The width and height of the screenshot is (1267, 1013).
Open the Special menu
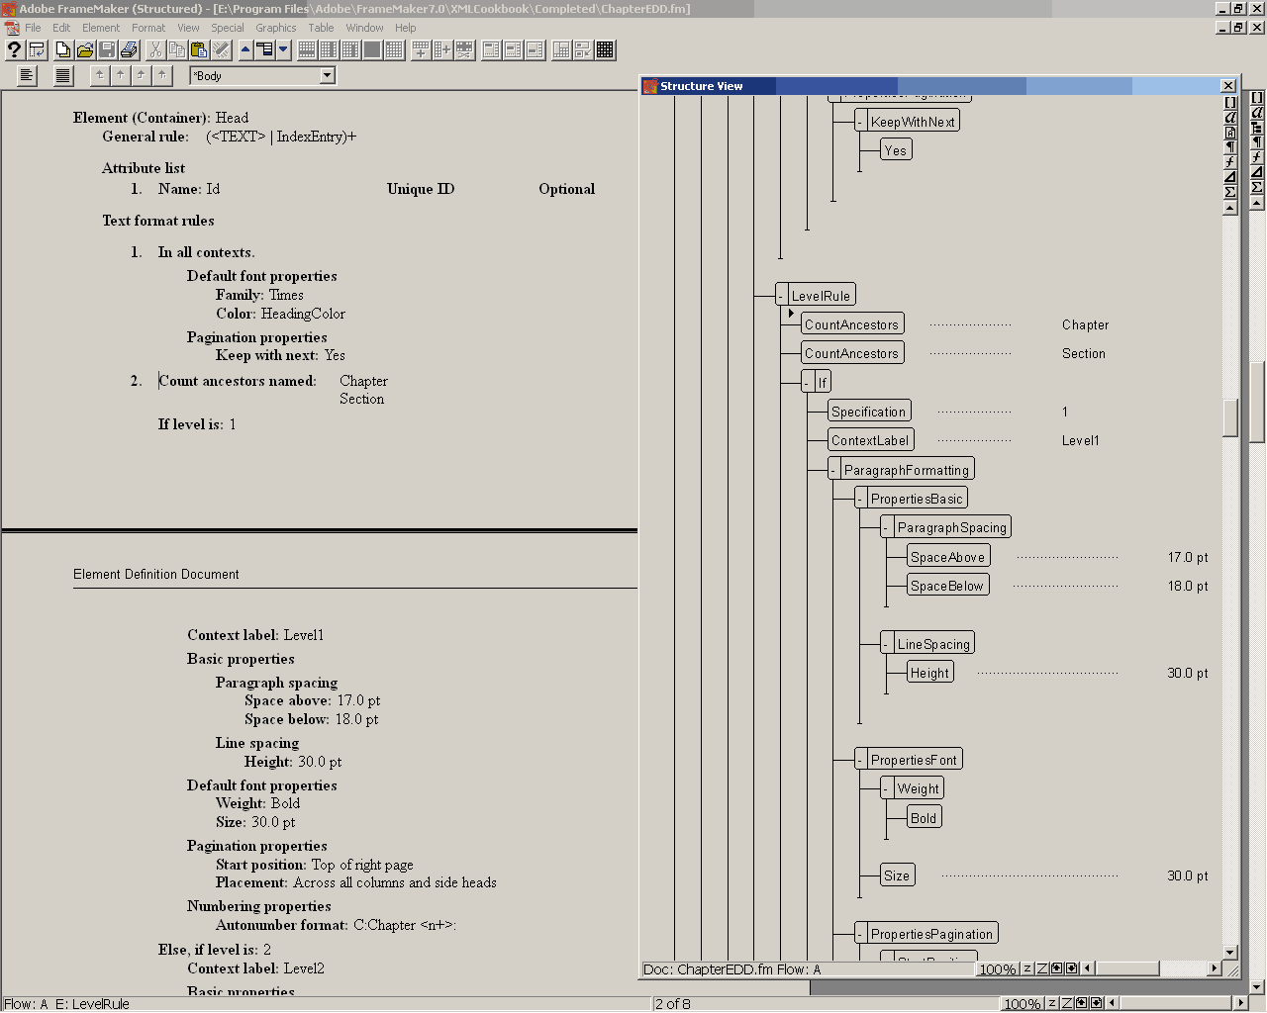[x=228, y=28]
